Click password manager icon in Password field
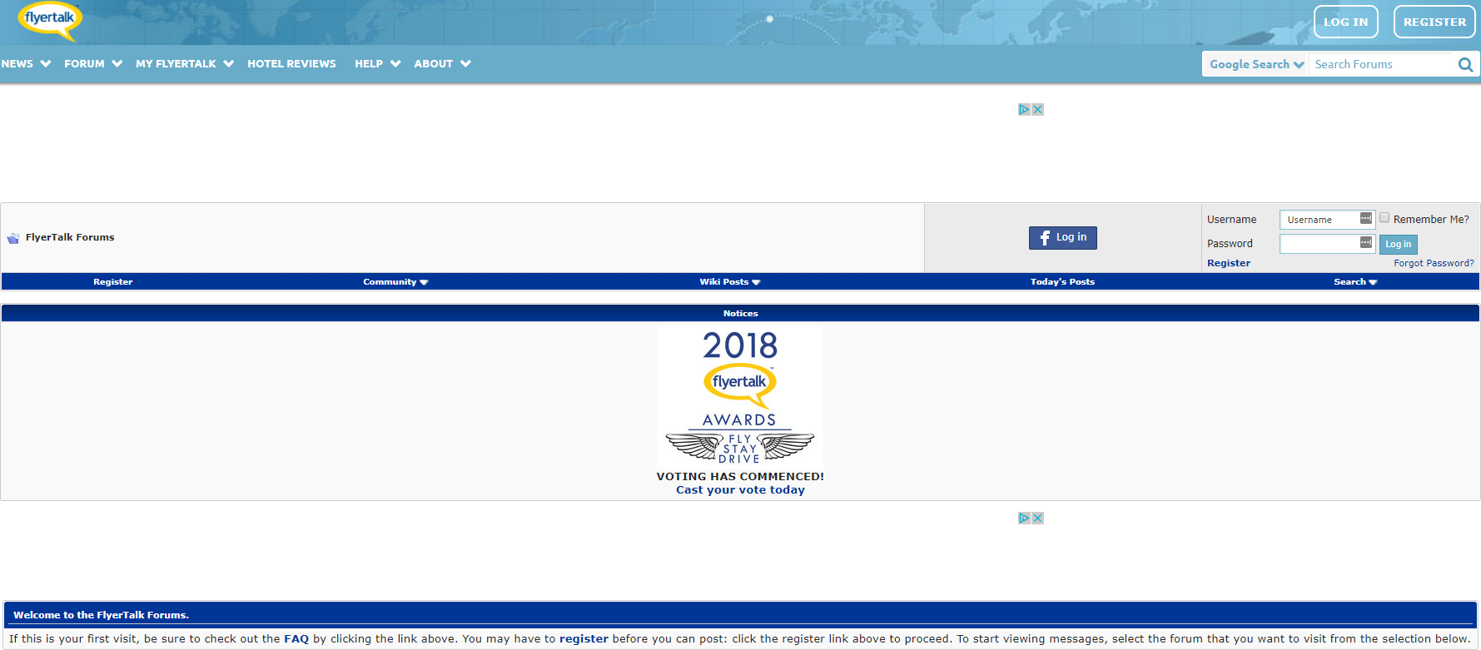The width and height of the screenshot is (1481, 650). coord(1365,242)
